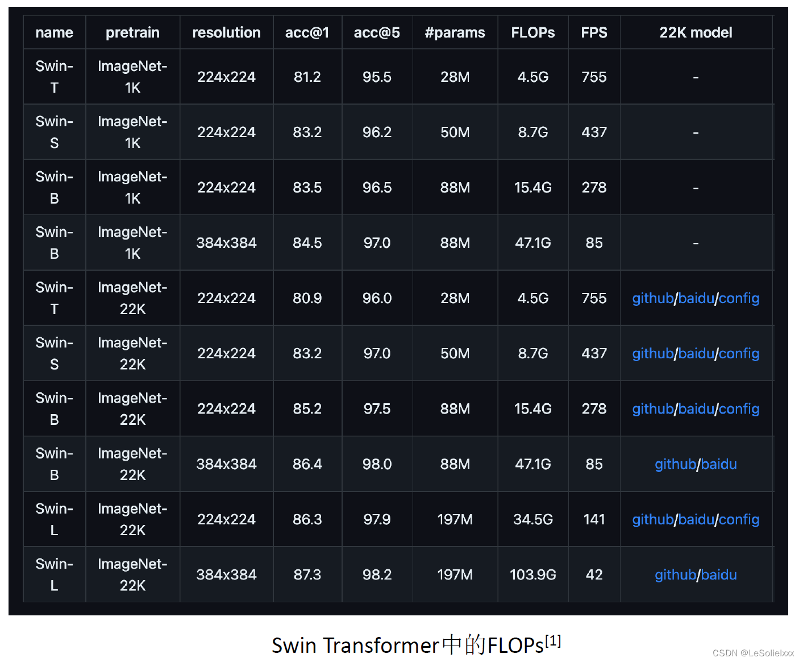Screen dimensions: 803x662
Task: Click the caption 'Swin Transformer中的FLOPs'
Action: coord(407,646)
